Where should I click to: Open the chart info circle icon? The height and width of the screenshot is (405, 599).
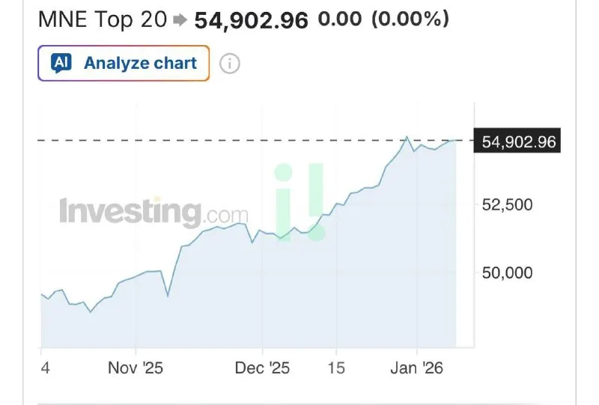[230, 64]
